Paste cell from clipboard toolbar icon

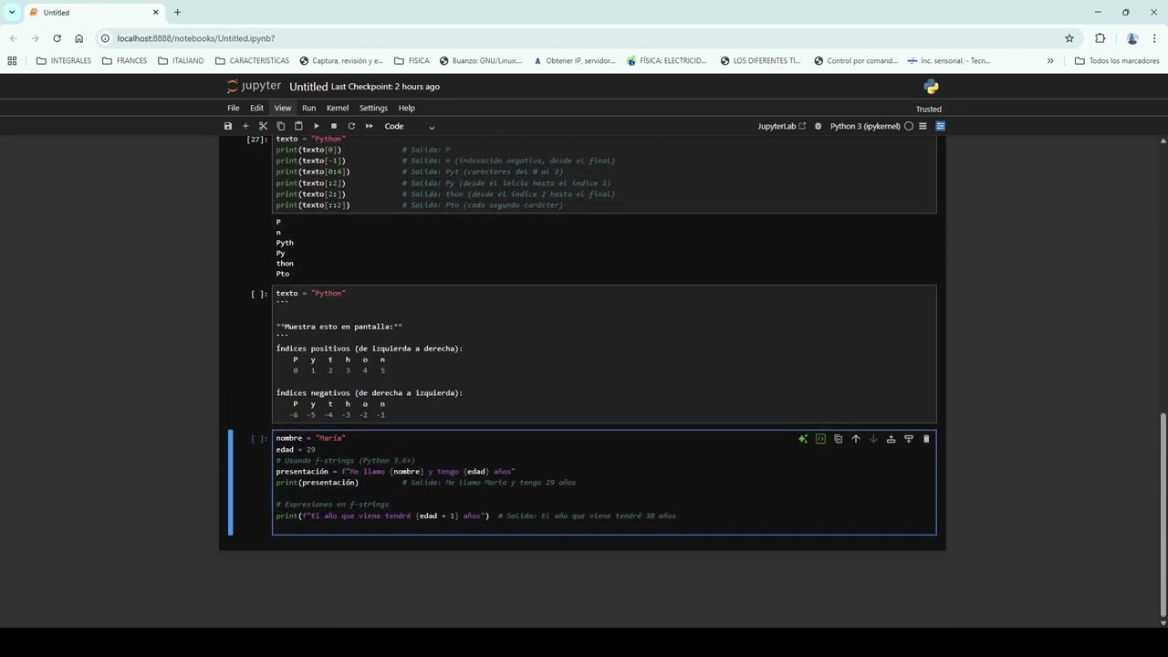click(x=298, y=126)
